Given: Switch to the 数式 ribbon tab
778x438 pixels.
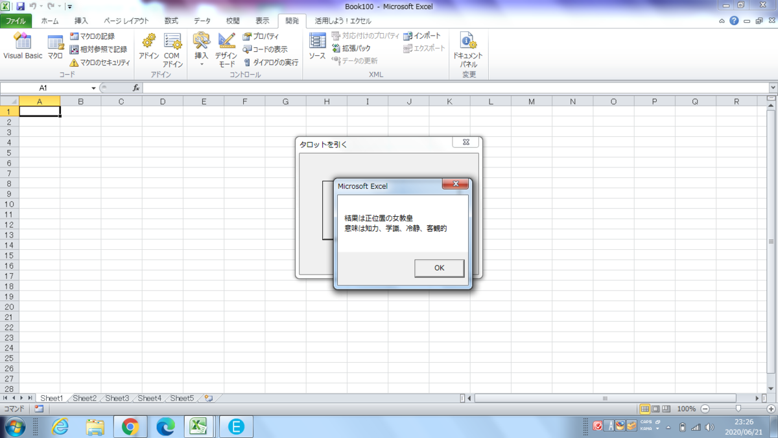Looking at the screenshot, I should (x=171, y=21).
